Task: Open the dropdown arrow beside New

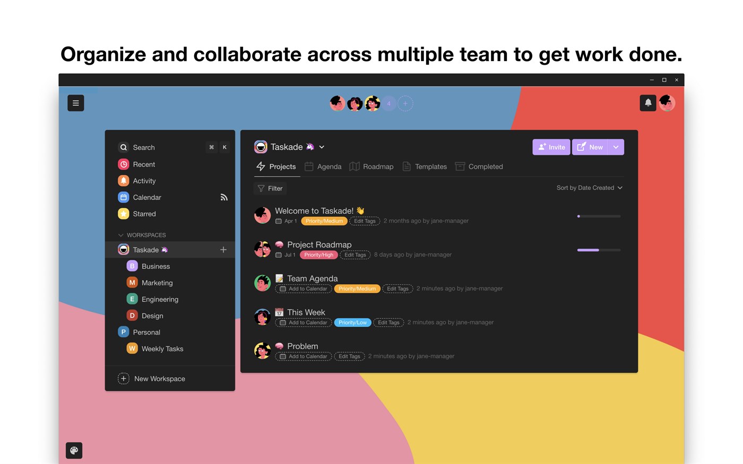Action: pyautogui.click(x=616, y=147)
